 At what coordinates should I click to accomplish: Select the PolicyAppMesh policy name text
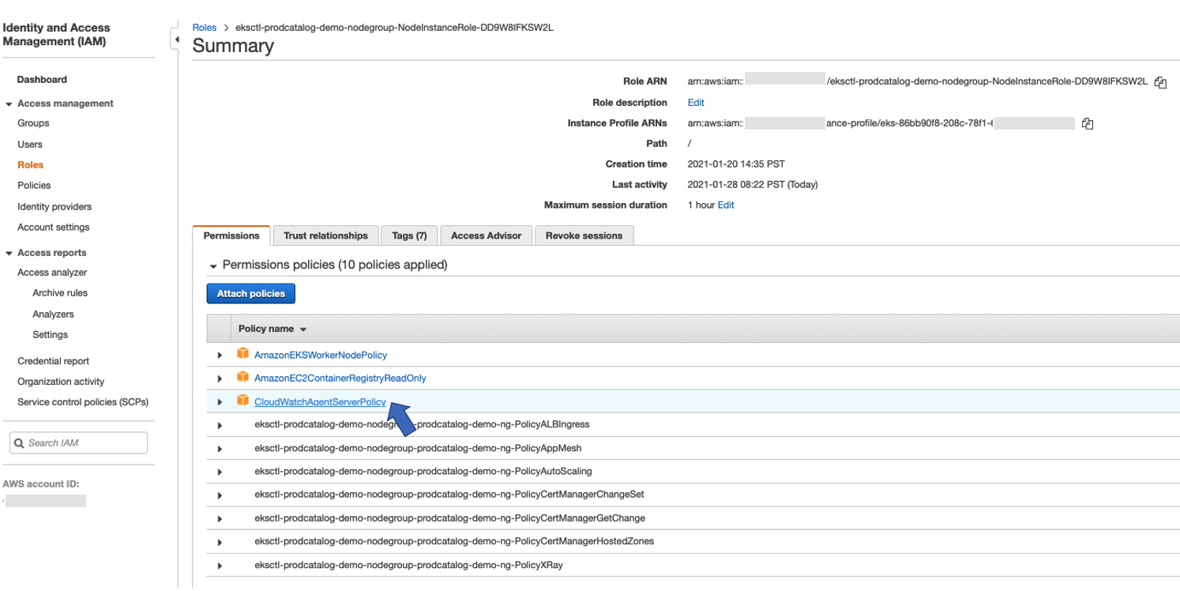(418, 448)
